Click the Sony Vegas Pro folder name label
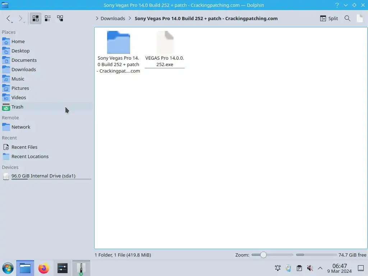This screenshot has width=368, height=276. pyautogui.click(x=118, y=65)
